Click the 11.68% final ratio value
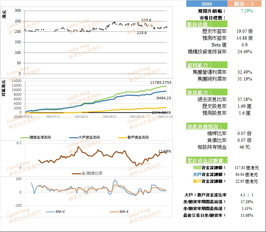This screenshot has height=232, width=266. (x=248, y=215)
